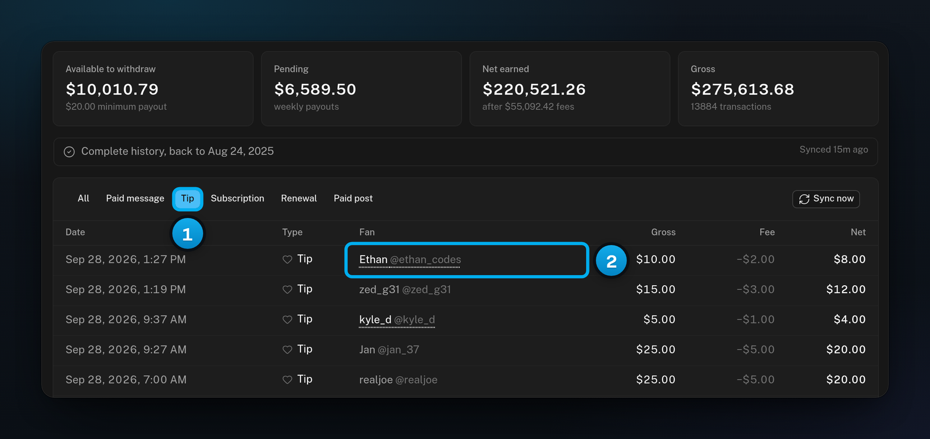Click the heart icon in the 1:19 PM row
The width and height of the screenshot is (930, 439).
pos(287,290)
